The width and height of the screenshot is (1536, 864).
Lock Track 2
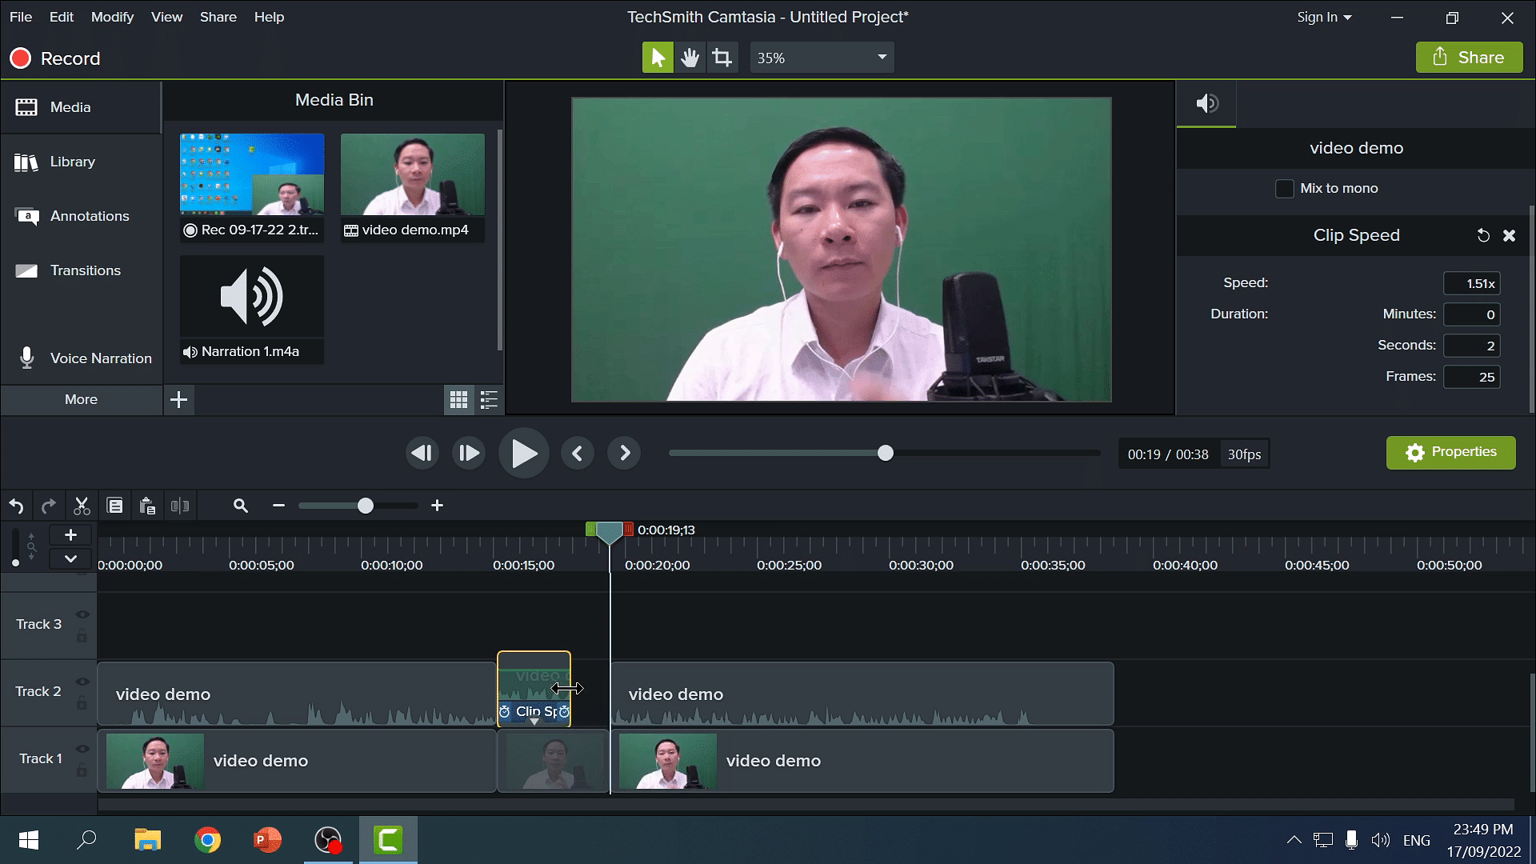pyautogui.click(x=82, y=703)
